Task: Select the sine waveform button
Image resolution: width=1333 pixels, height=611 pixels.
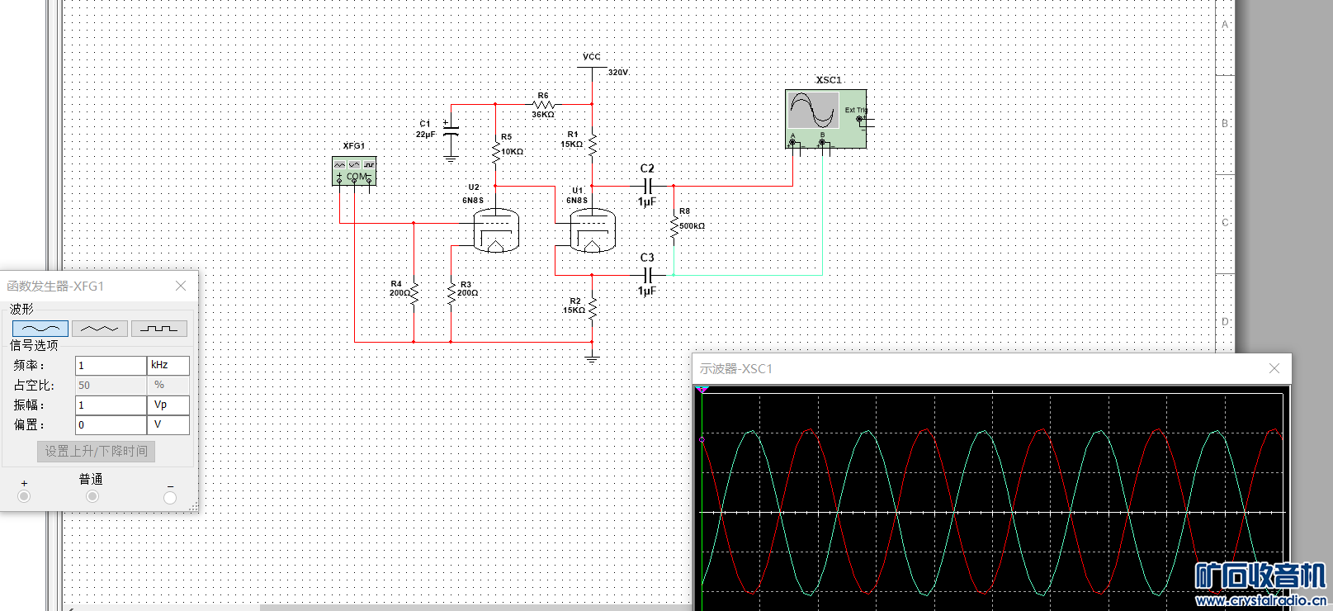Action: [x=40, y=329]
